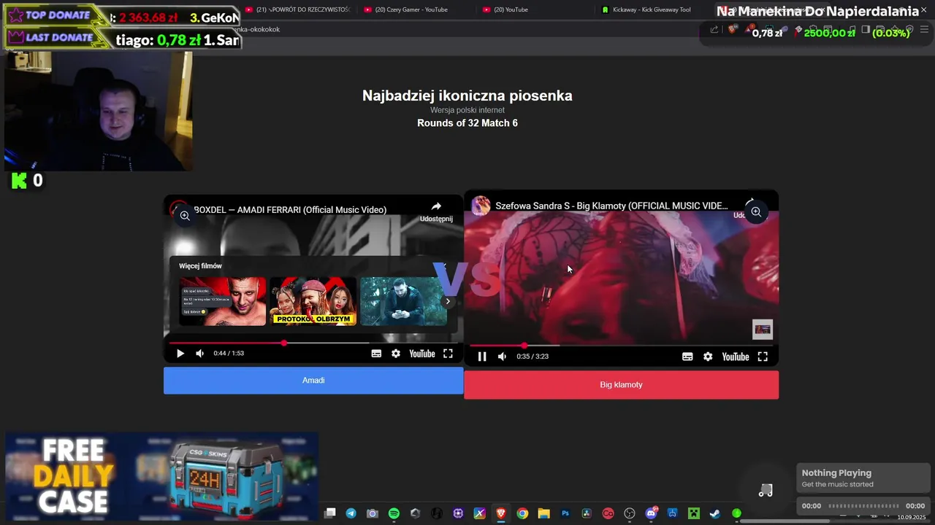Switch to POWRÓT DO RZECZYWISTOŚCI tab
Screen dimensions: 935x525
click(297, 9)
